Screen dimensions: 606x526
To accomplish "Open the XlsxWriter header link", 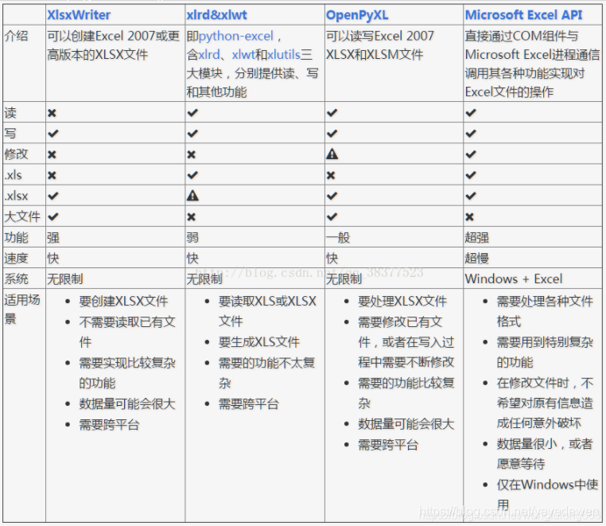I will 79,15.
